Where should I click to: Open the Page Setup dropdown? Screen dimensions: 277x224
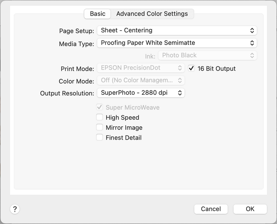point(177,31)
